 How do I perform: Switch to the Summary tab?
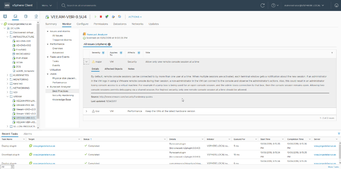(x=51, y=24)
